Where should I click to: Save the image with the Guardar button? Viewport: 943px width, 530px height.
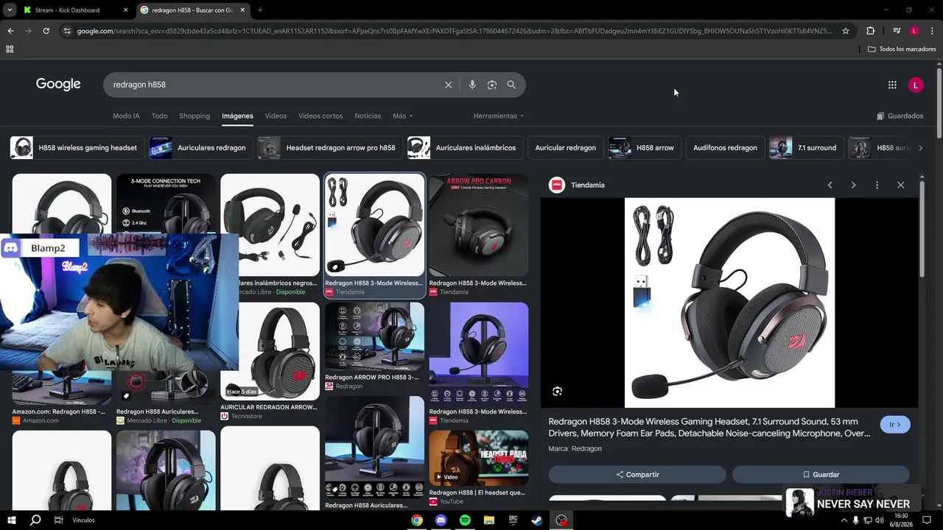coord(821,475)
